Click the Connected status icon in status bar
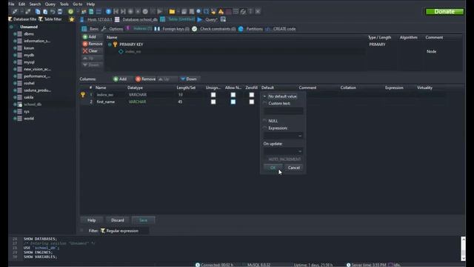 tap(198, 265)
